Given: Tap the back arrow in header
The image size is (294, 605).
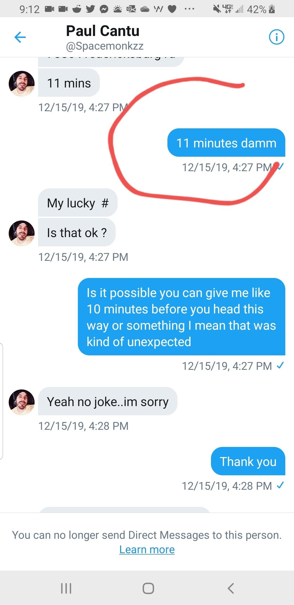Looking at the screenshot, I should click(x=20, y=37).
